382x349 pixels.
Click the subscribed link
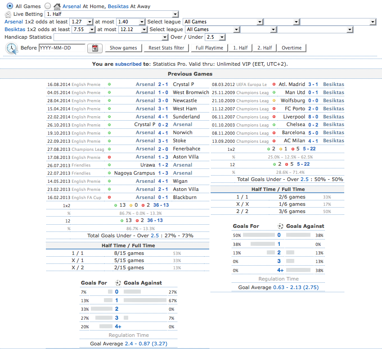(128, 64)
